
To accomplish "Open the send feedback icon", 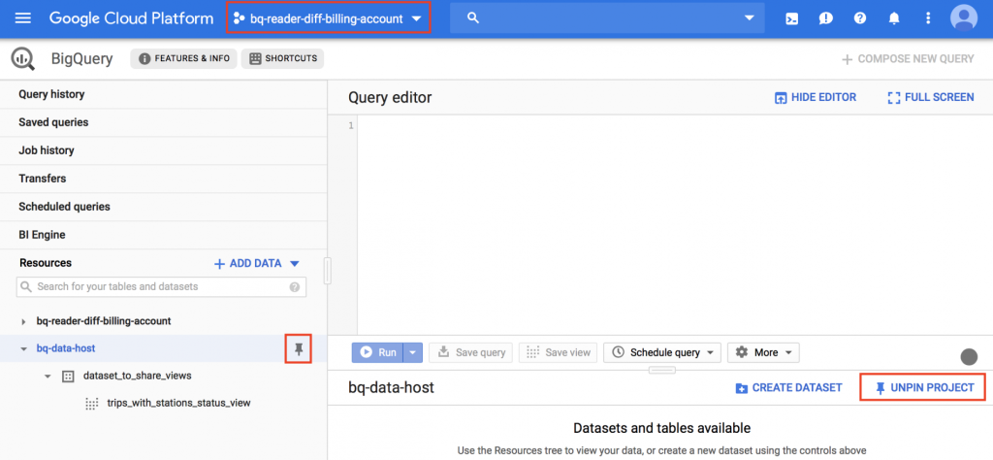I will (x=826, y=18).
